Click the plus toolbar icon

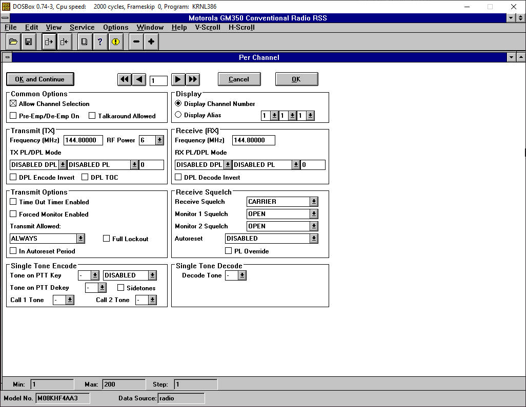[151, 41]
